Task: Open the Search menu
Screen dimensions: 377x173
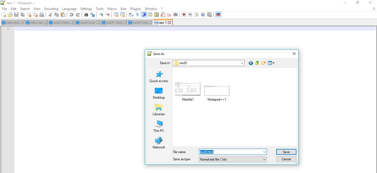Action: (x=25, y=9)
